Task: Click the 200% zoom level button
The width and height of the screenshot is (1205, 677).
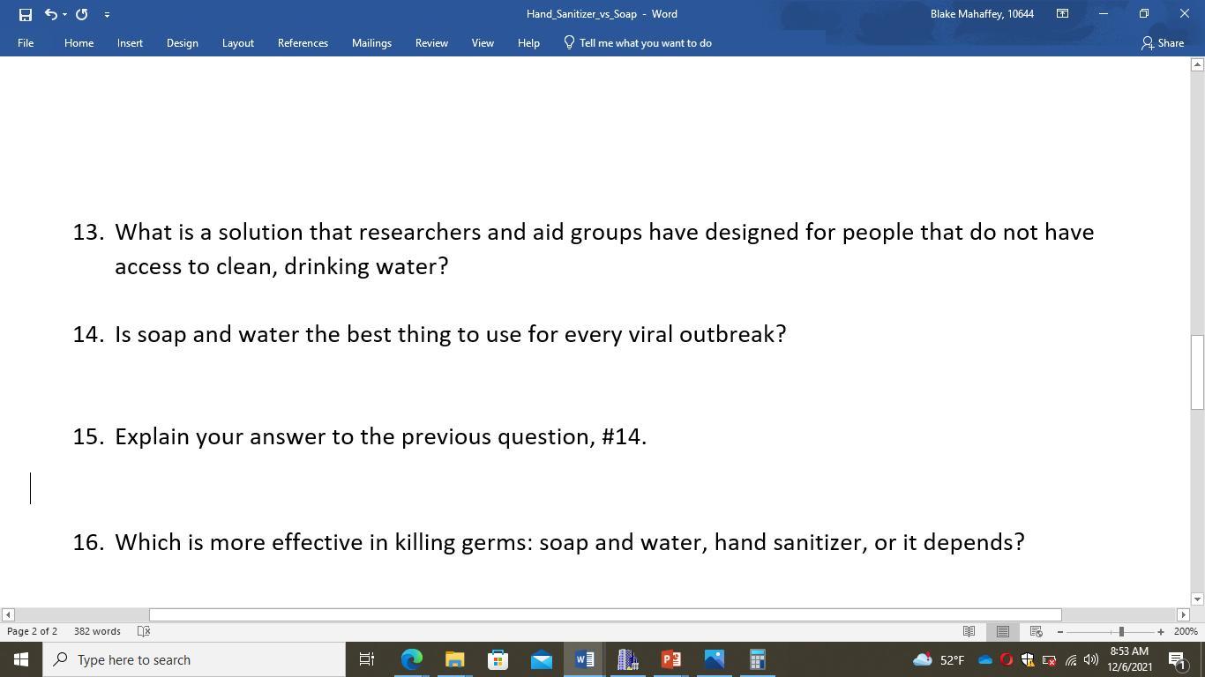Action: [1185, 631]
